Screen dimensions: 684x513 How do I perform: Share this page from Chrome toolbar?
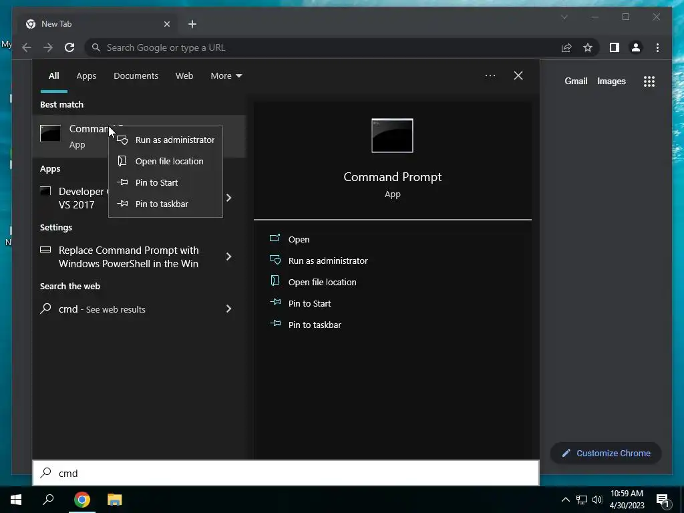(x=566, y=47)
